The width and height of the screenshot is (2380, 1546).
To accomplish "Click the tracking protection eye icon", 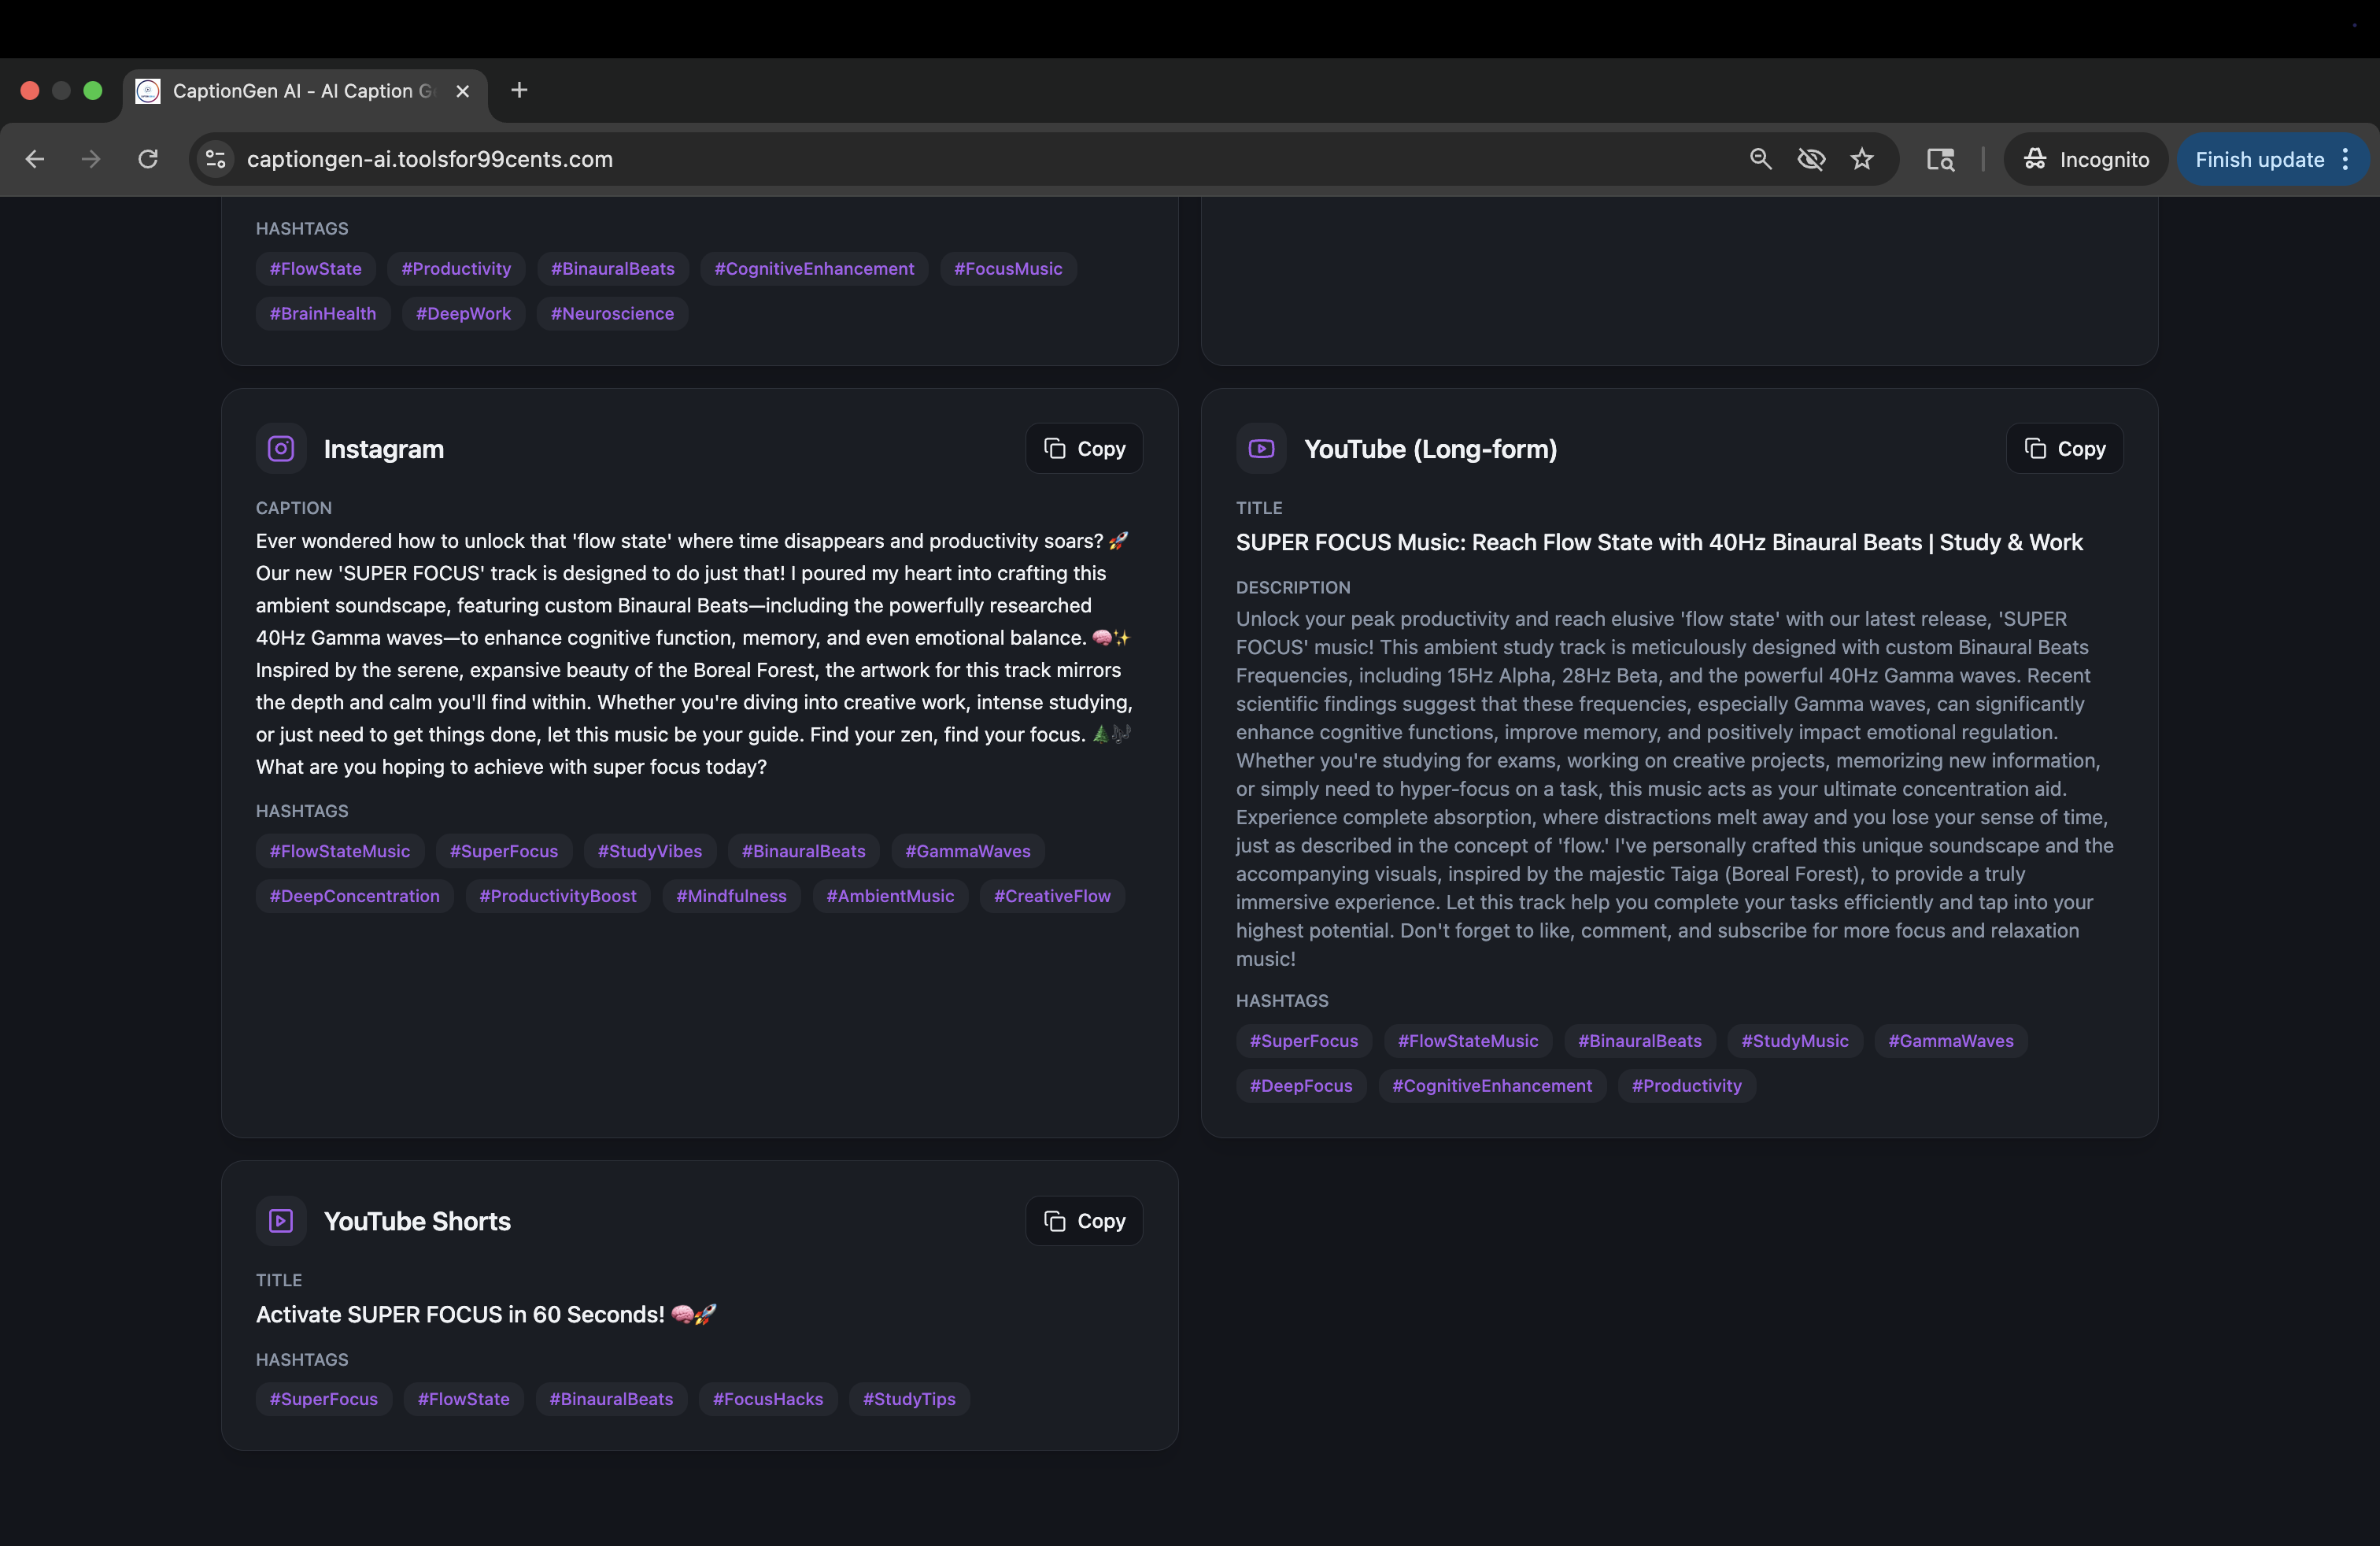I will pyautogui.click(x=1811, y=159).
